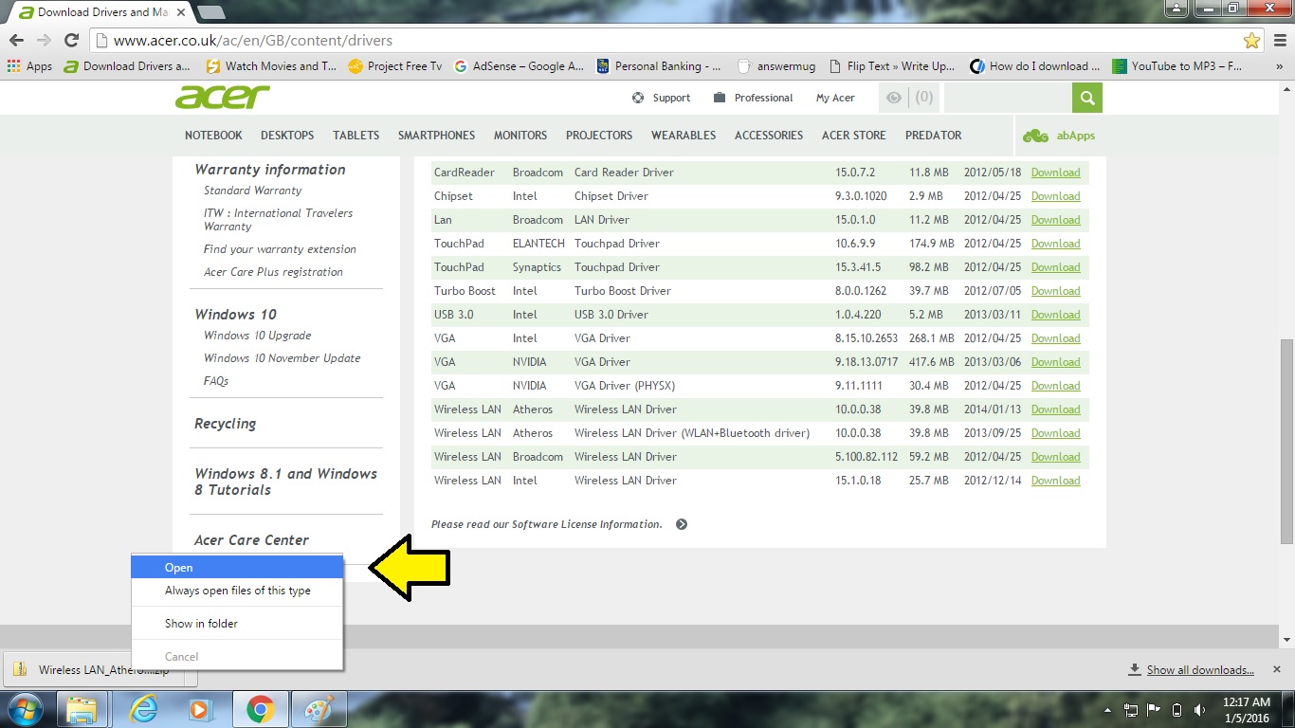Click arrow next to Software License Information

[x=682, y=524]
